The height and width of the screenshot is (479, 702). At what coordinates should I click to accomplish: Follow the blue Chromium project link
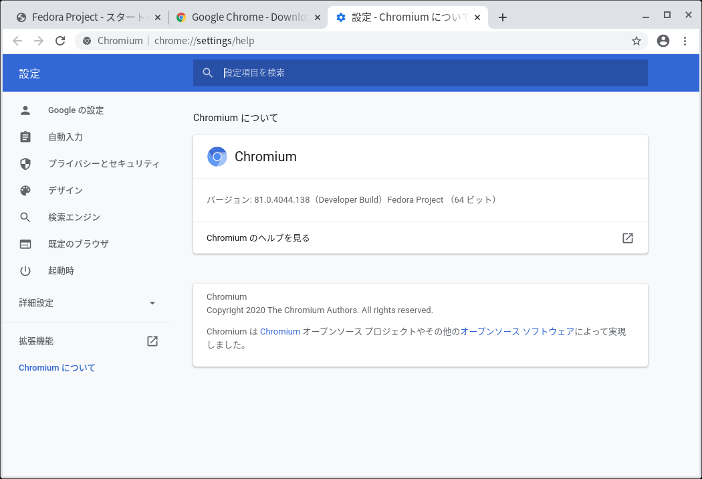click(x=280, y=332)
